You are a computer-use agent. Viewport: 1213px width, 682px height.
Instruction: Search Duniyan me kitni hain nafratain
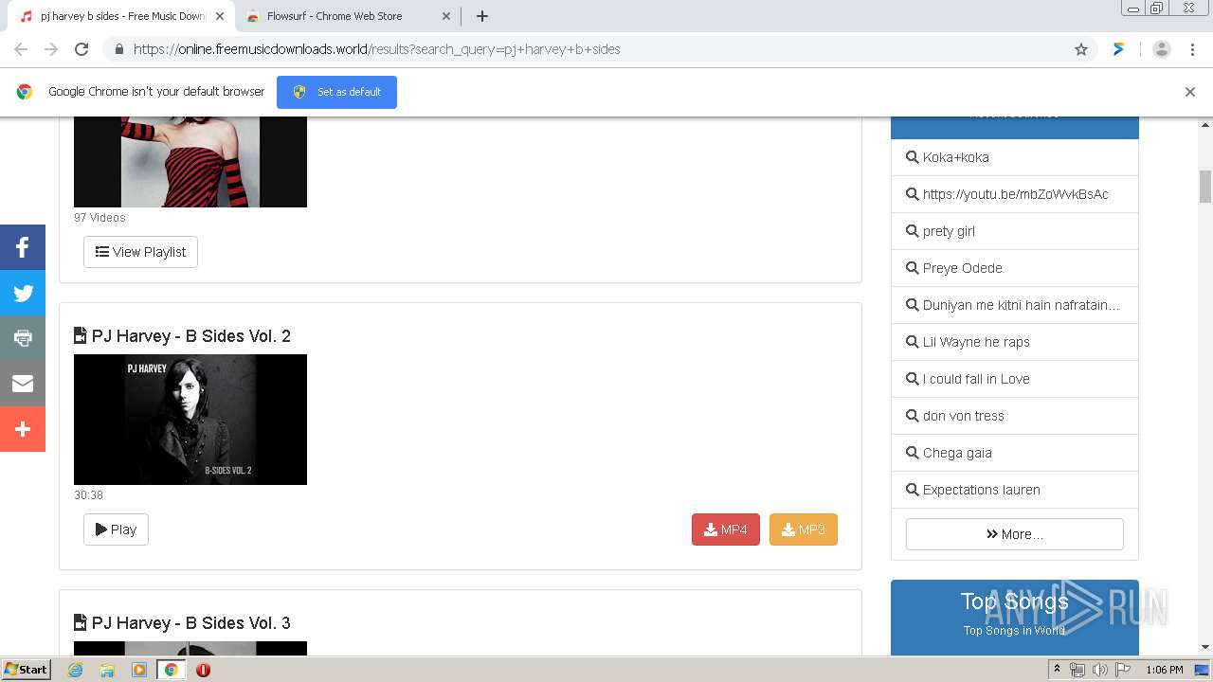point(1015,305)
